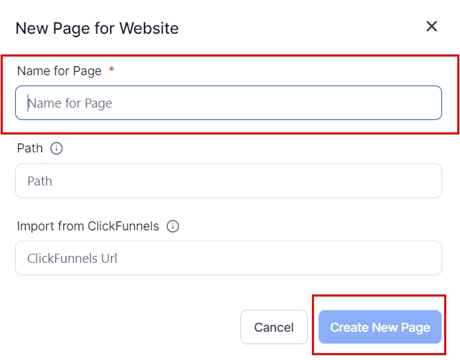Click into the Path input box
The width and height of the screenshot is (460, 360).
coord(228,181)
